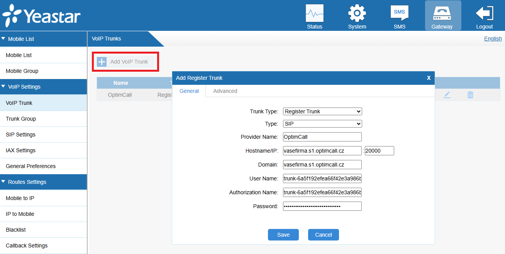Open the Trunk Type dropdown
505x254 pixels.
click(322, 111)
